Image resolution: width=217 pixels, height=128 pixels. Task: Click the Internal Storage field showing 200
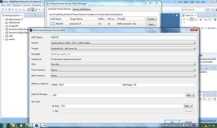pos(119,95)
